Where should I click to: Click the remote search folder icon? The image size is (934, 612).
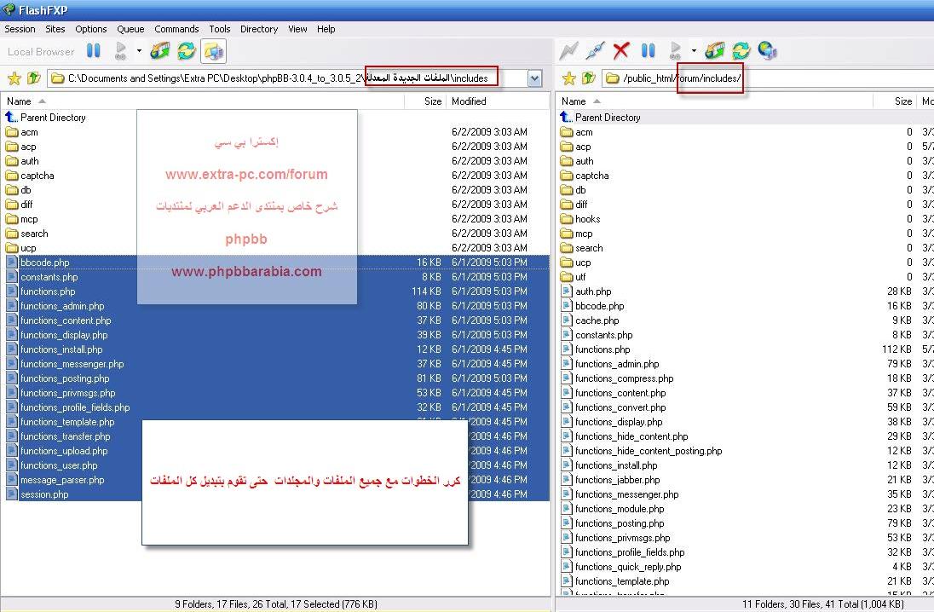coord(567,248)
